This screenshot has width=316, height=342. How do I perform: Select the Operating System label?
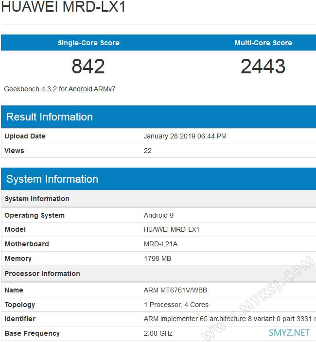pos(35,215)
